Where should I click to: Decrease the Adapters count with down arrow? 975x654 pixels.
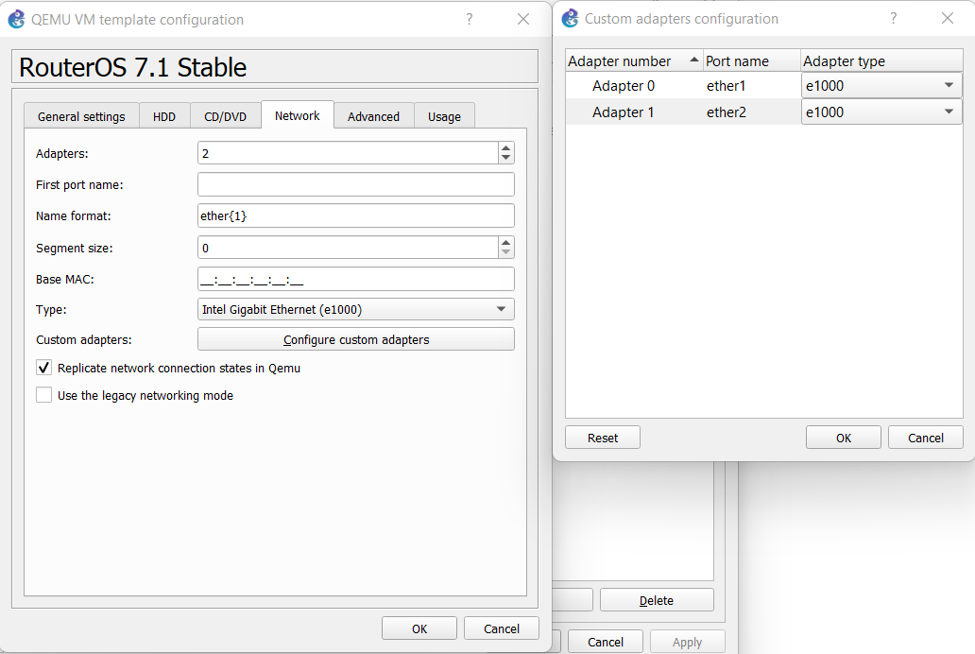tap(506, 158)
